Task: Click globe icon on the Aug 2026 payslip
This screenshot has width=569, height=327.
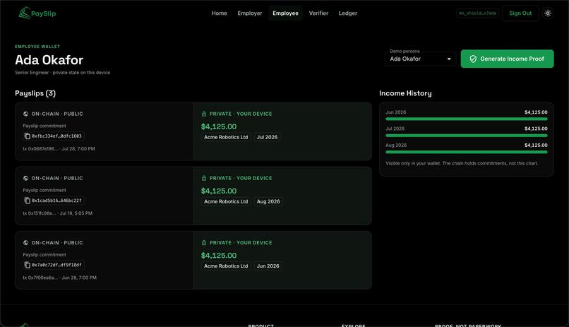Action: (25, 178)
